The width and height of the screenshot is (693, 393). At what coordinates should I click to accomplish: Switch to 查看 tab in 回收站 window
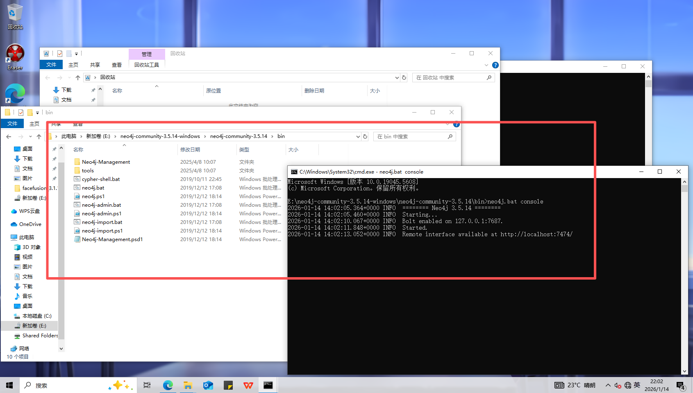pyautogui.click(x=117, y=65)
